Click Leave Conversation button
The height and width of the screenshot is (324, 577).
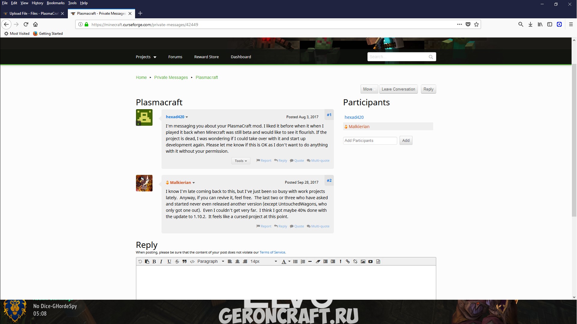[398, 89]
